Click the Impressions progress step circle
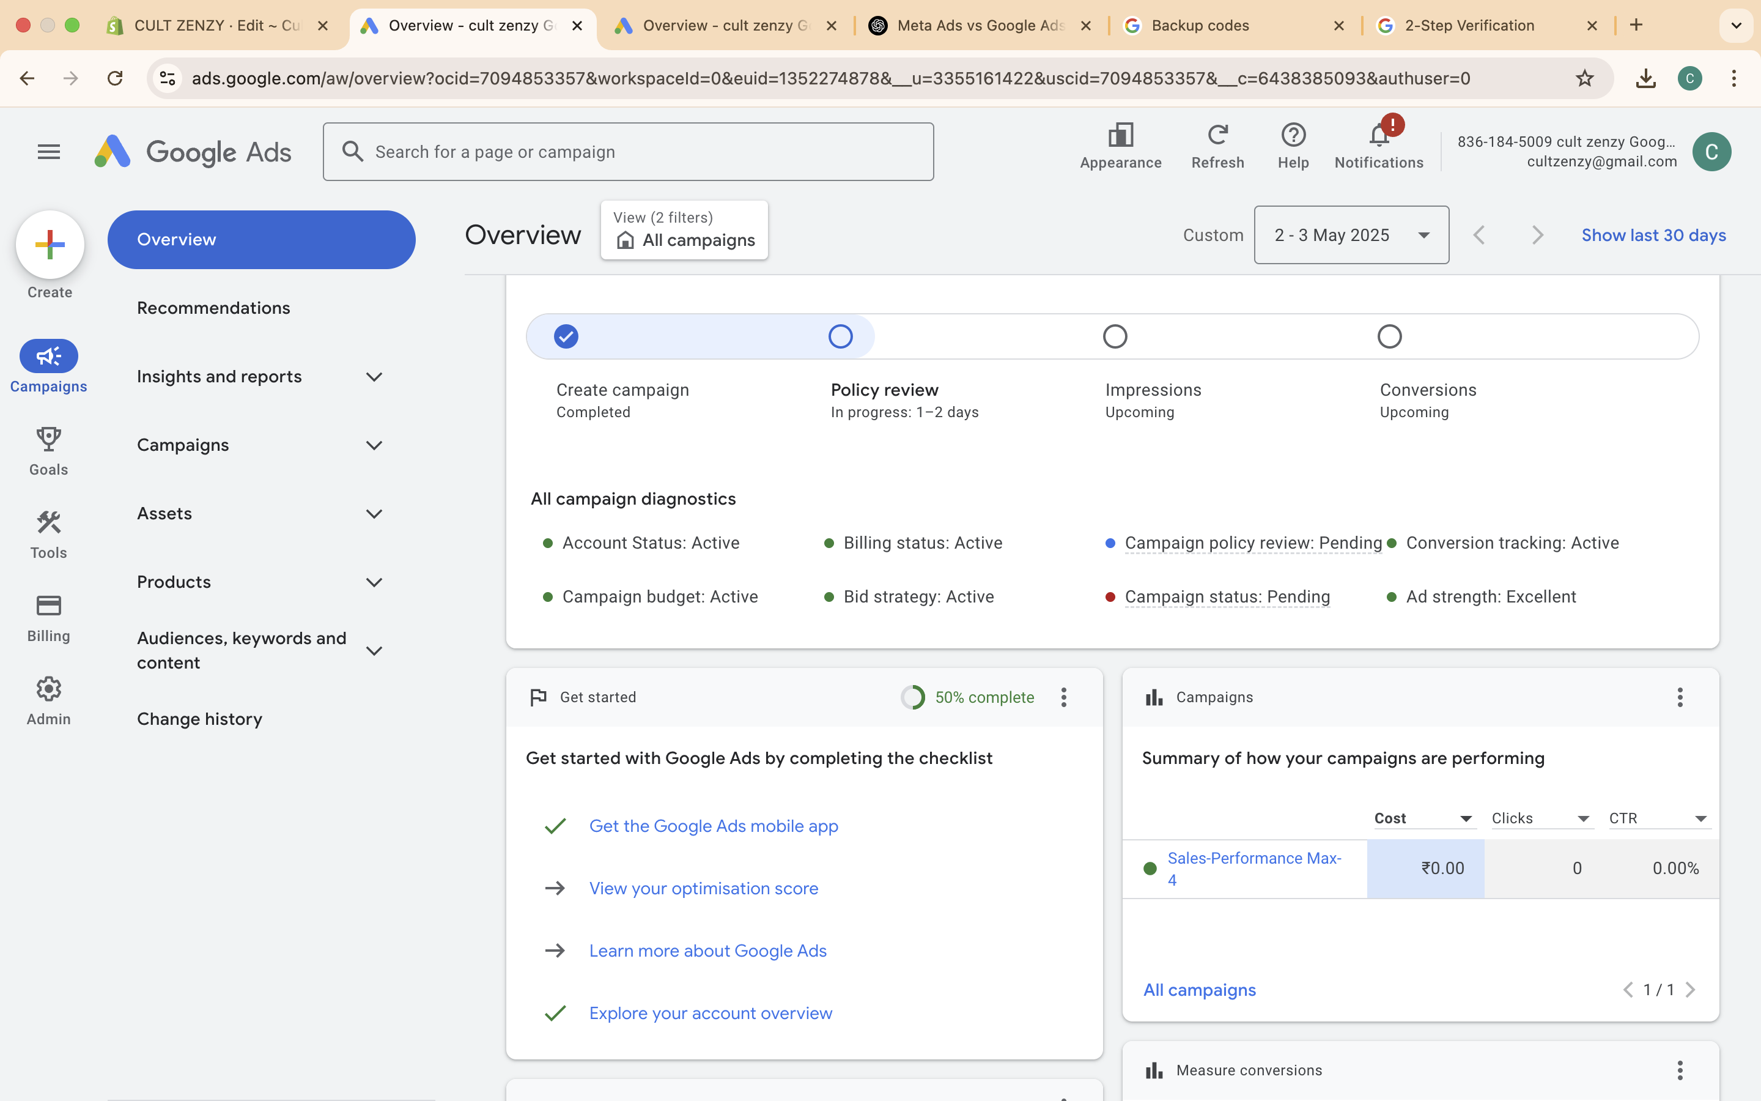Image resolution: width=1761 pixels, height=1101 pixels. point(1114,336)
